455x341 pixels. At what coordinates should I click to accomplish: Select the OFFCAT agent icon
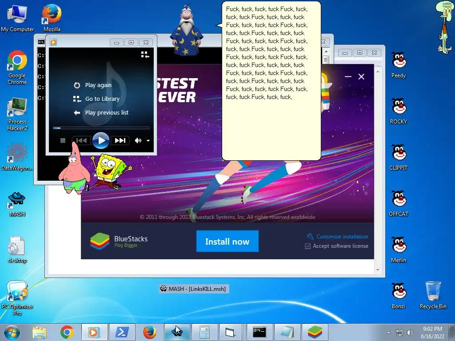coord(399,203)
